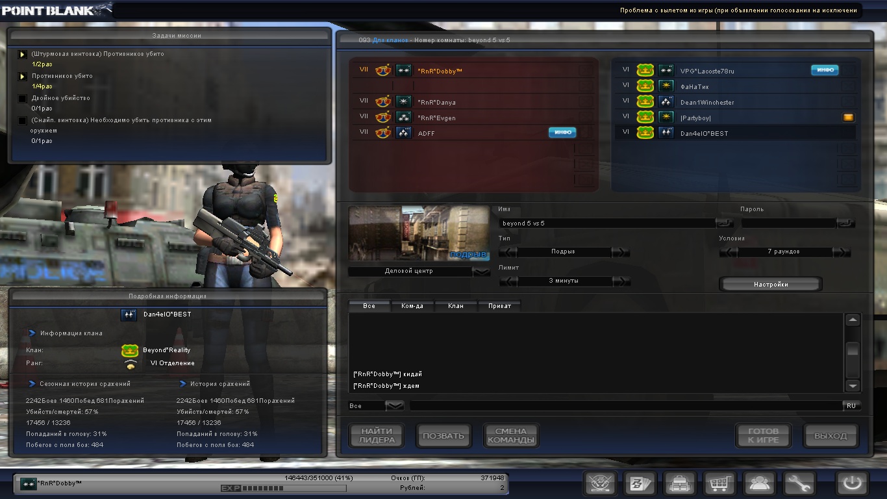Click the clan emblem beside *RnR*Danya

click(383, 101)
